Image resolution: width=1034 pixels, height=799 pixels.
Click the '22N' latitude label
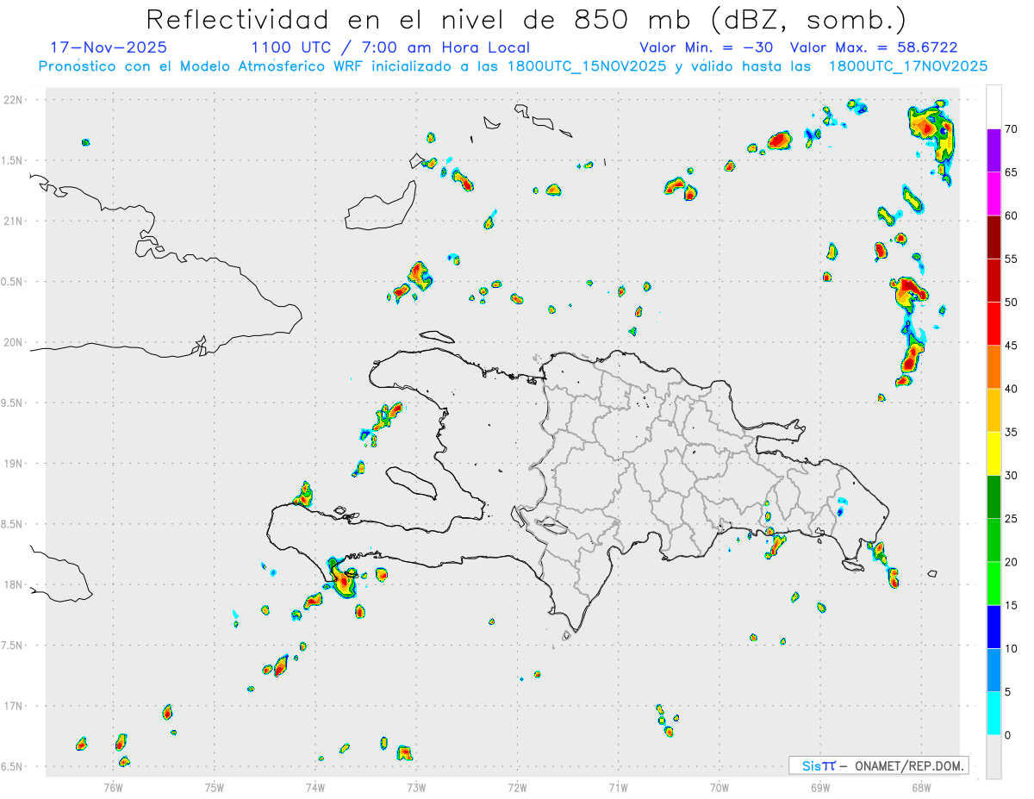[14, 100]
